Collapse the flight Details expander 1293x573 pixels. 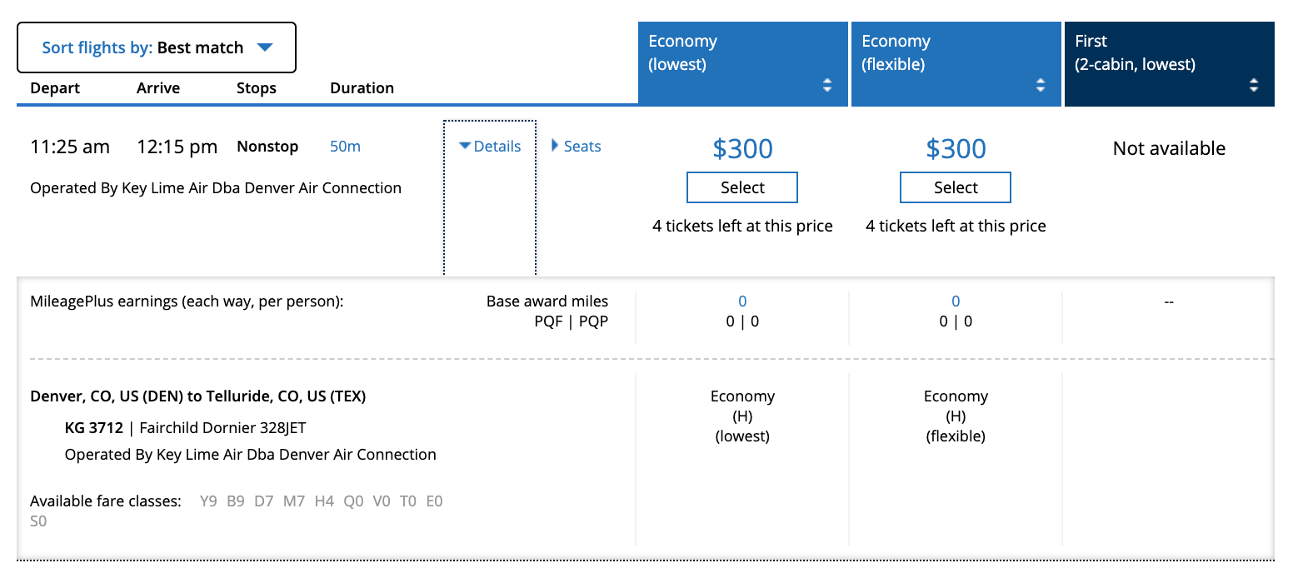(490, 147)
